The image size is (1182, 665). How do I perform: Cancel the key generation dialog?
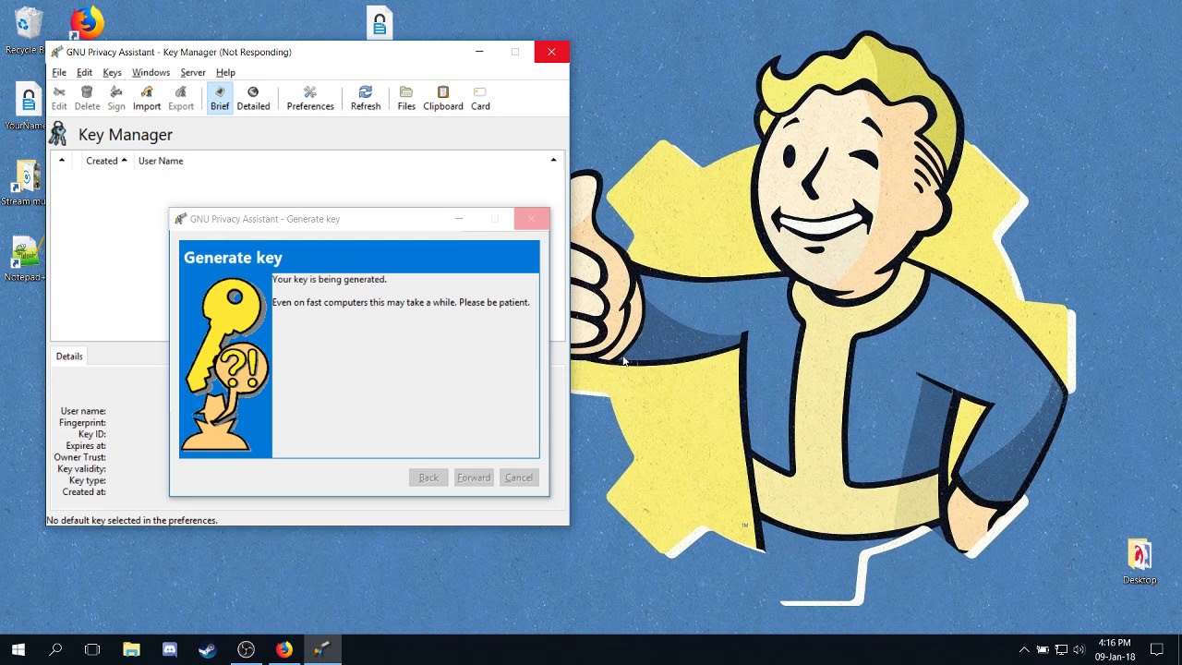[518, 478]
